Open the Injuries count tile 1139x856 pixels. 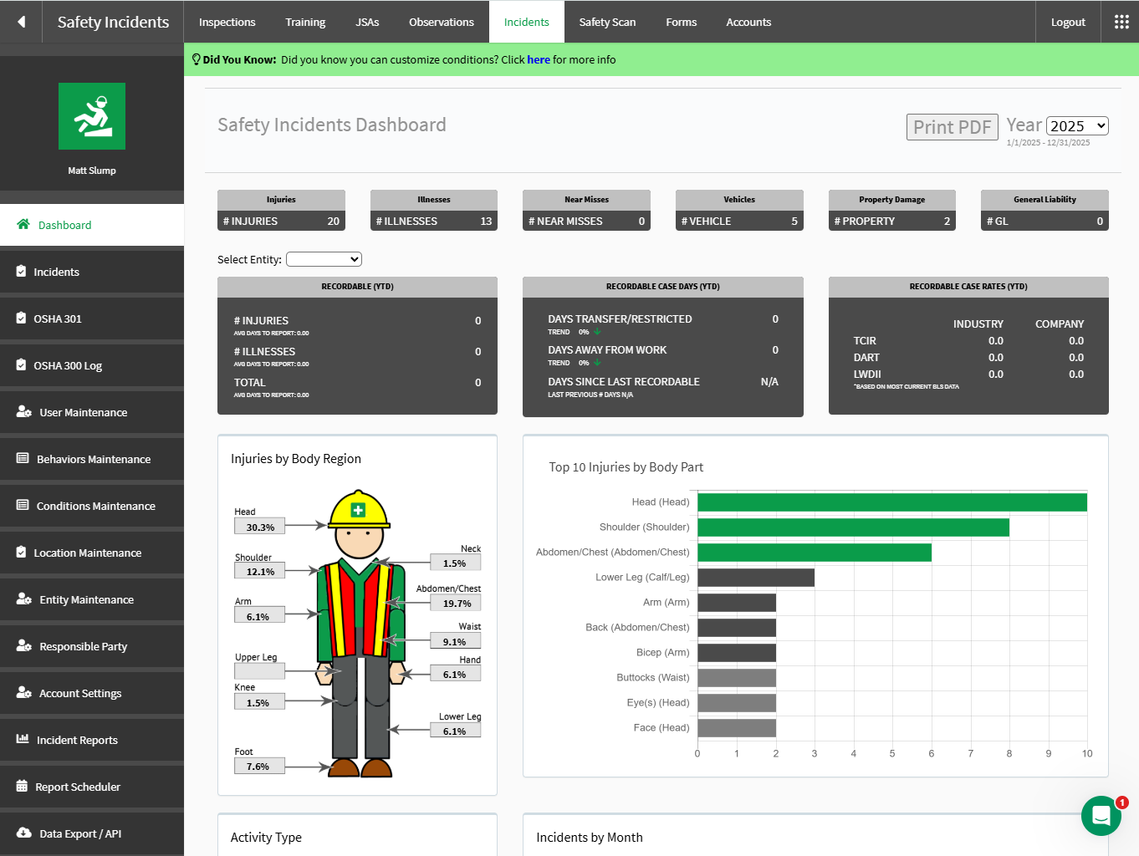[x=281, y=210]
